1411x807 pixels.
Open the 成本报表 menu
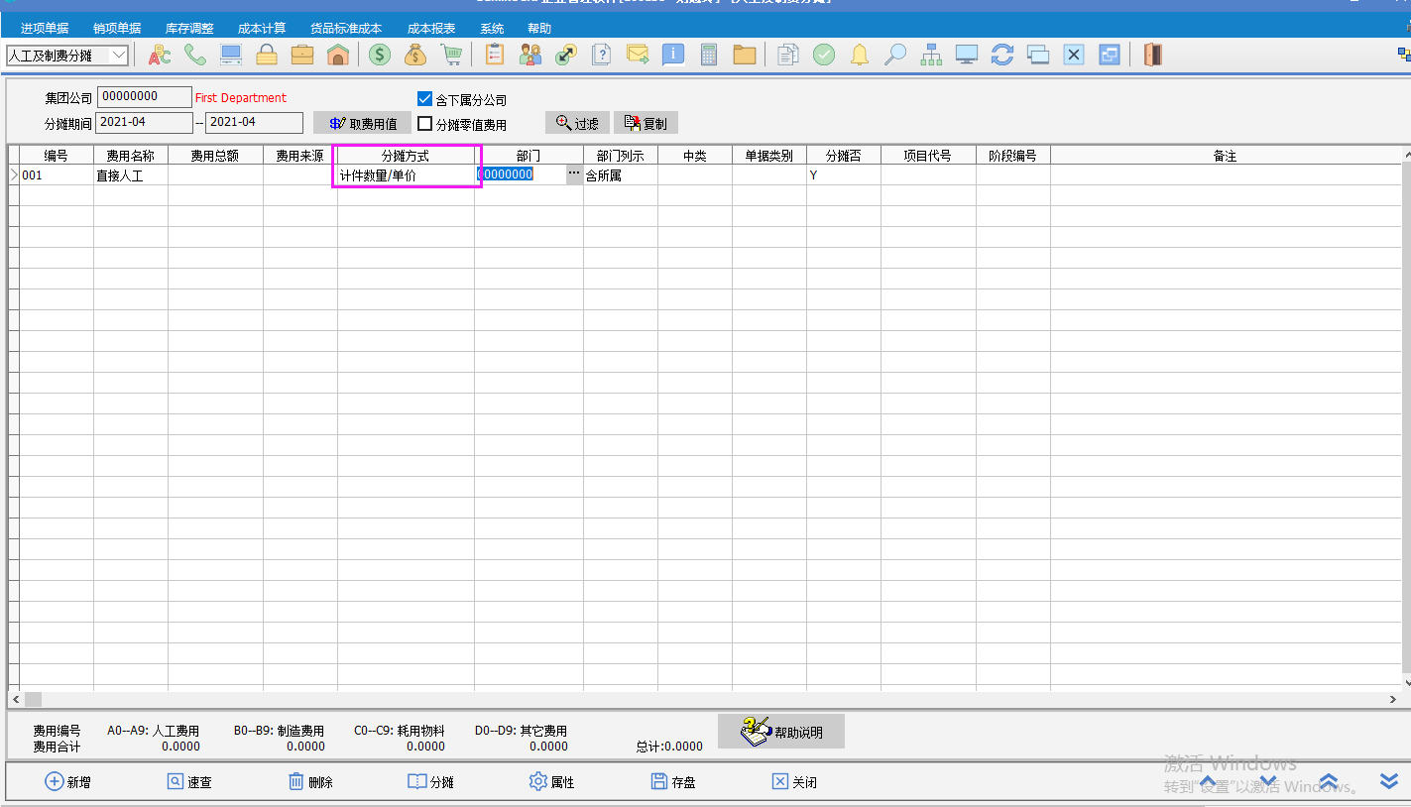[x=431, y=29]
